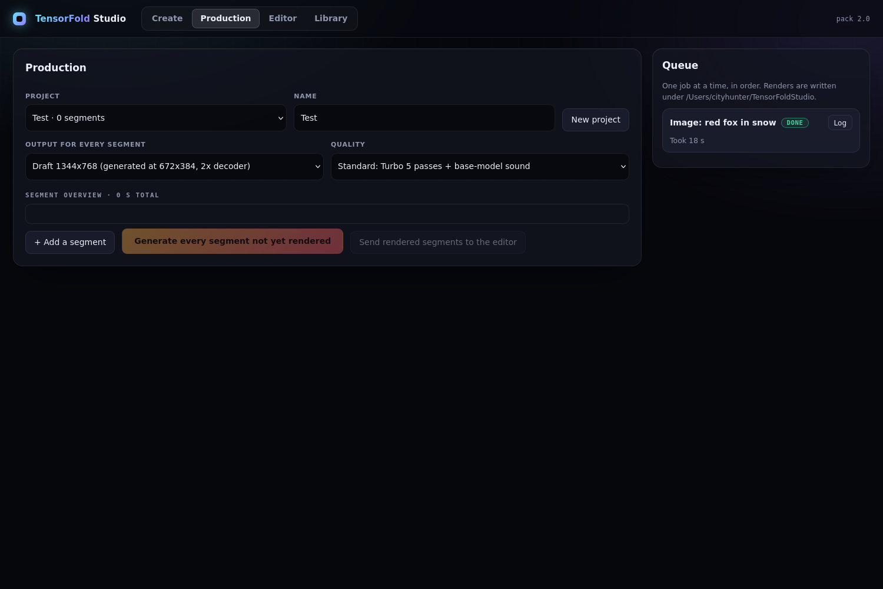Click Generate every segment not yet rendered
The image size is (883, 589).
pyautogui.click(x=233, y=241)
